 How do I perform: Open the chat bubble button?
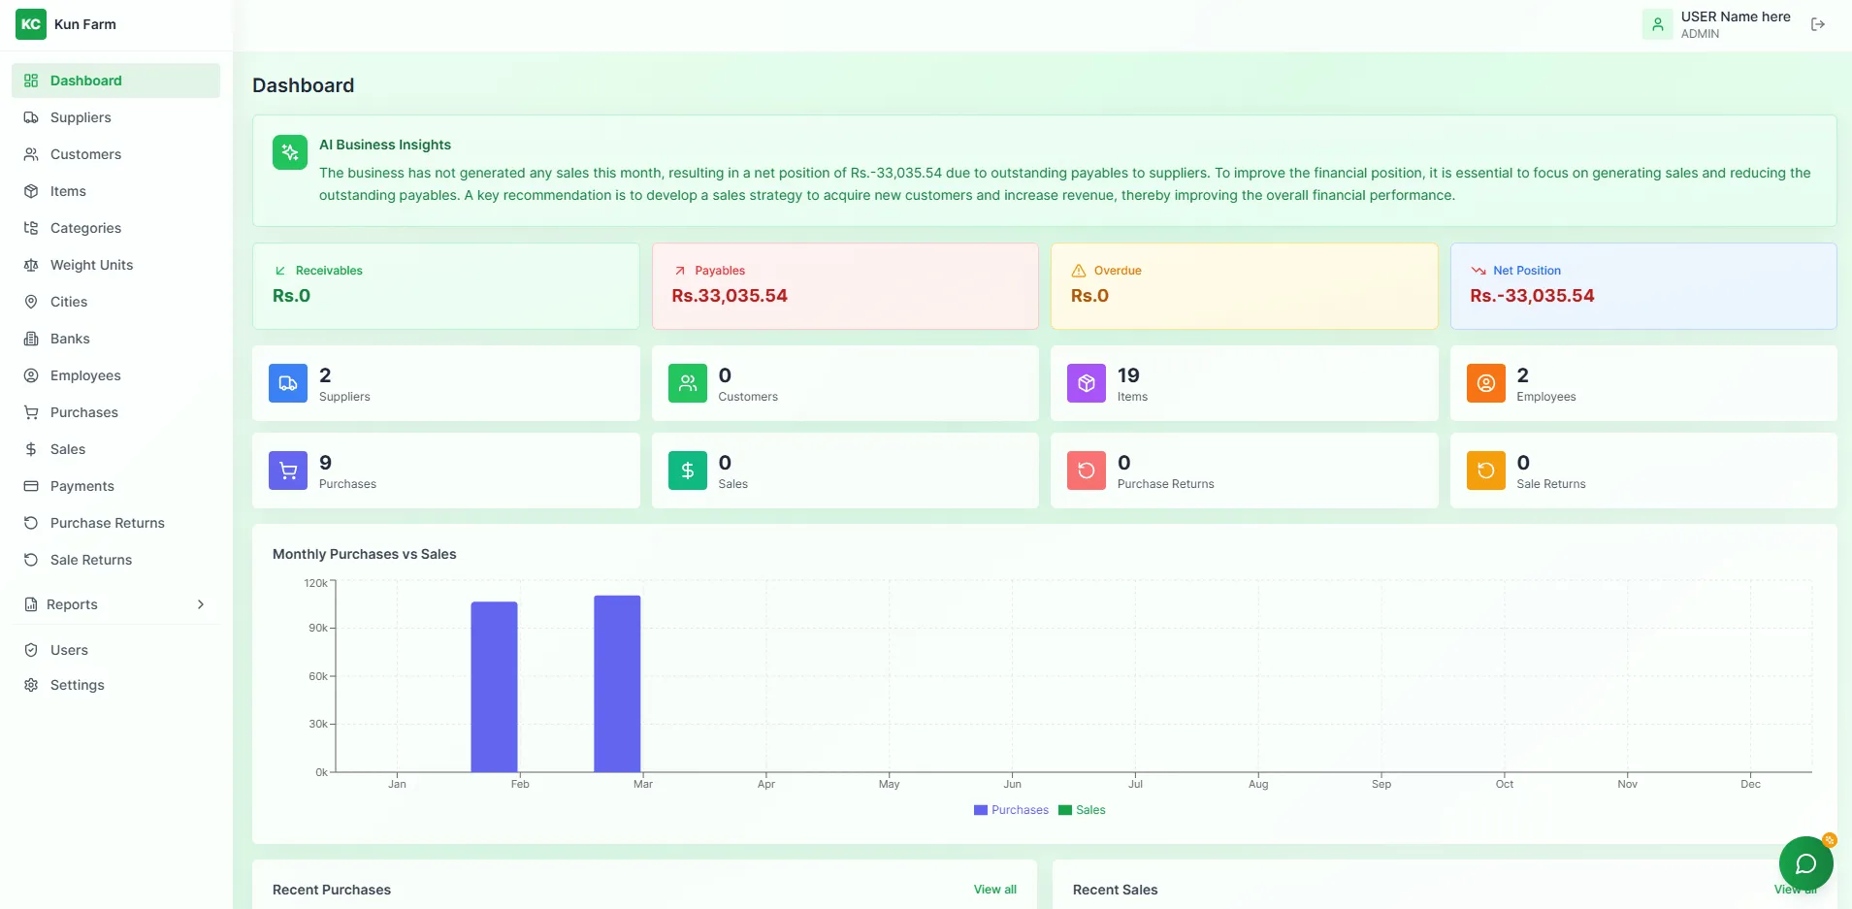[1805, 863]
